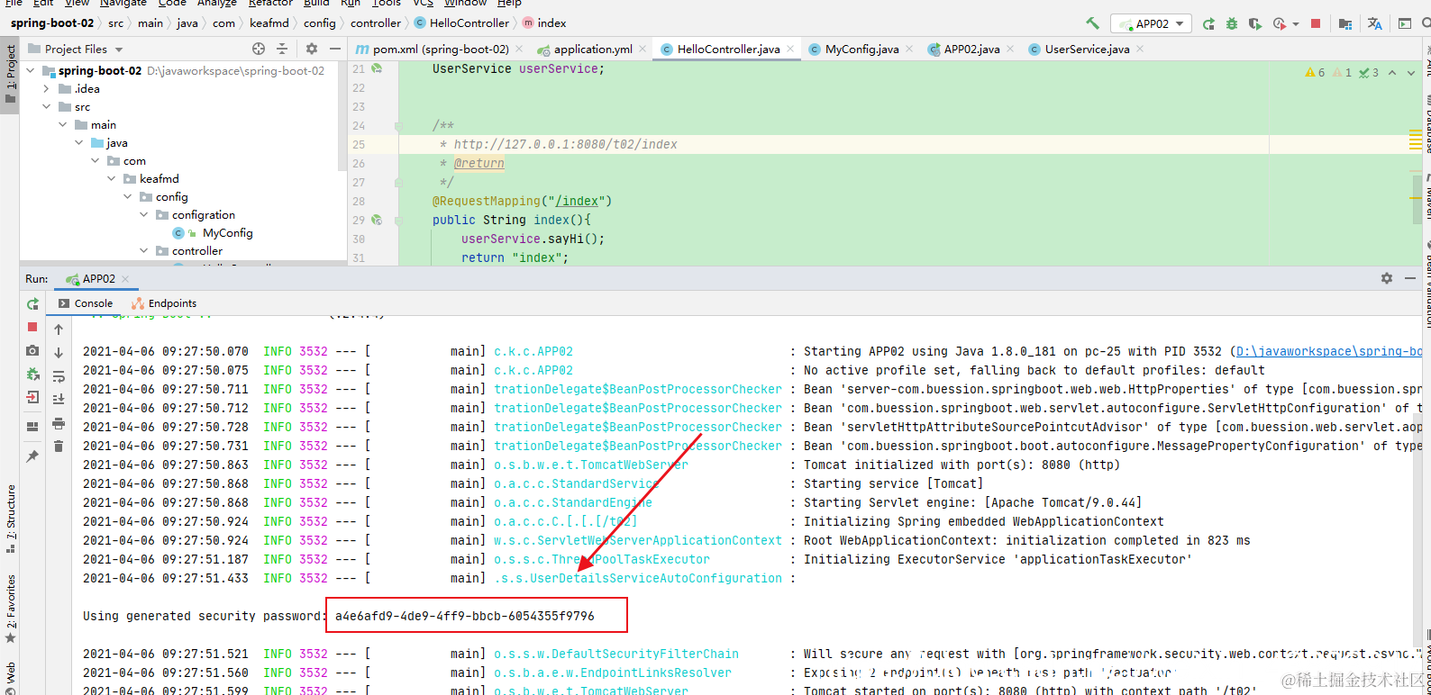Click the /index mapping link in code
This screenshot has height=695, width=1431.
point(577,201)
